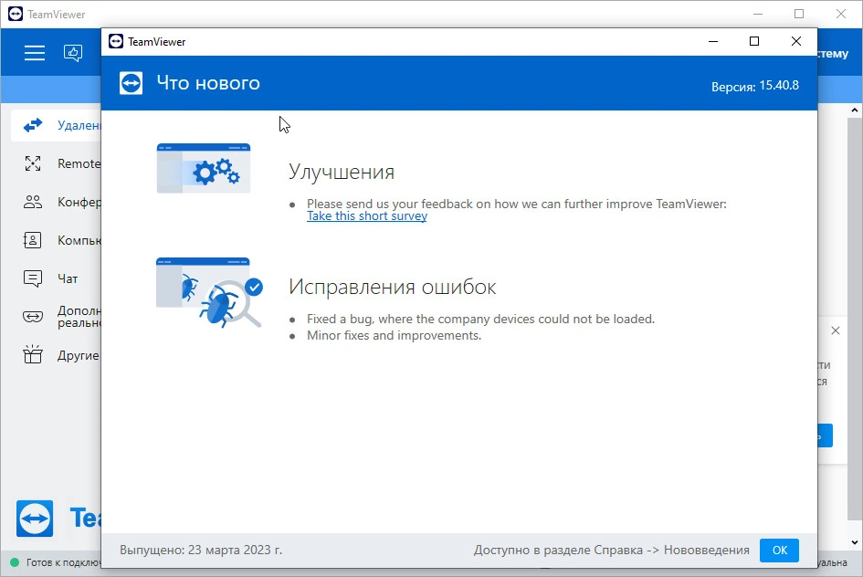Click the Выпущено: 23 марта 2023 г. text
Image resolution: width=863 pixels, height=577 pixels.
[201, 550]
